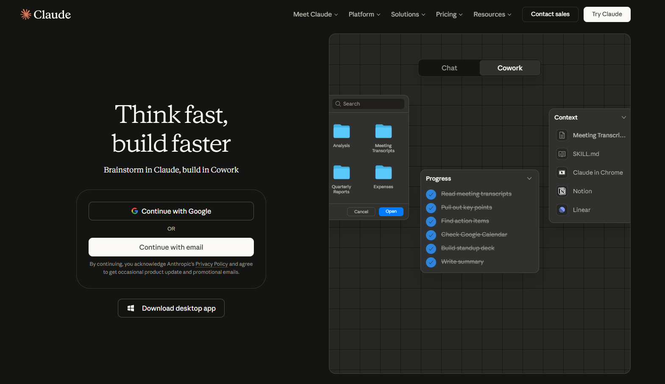The width and height of the screenshot is (665, 384).
Task: Select the Meeting Transcripts folder icon
Action: 383,131
